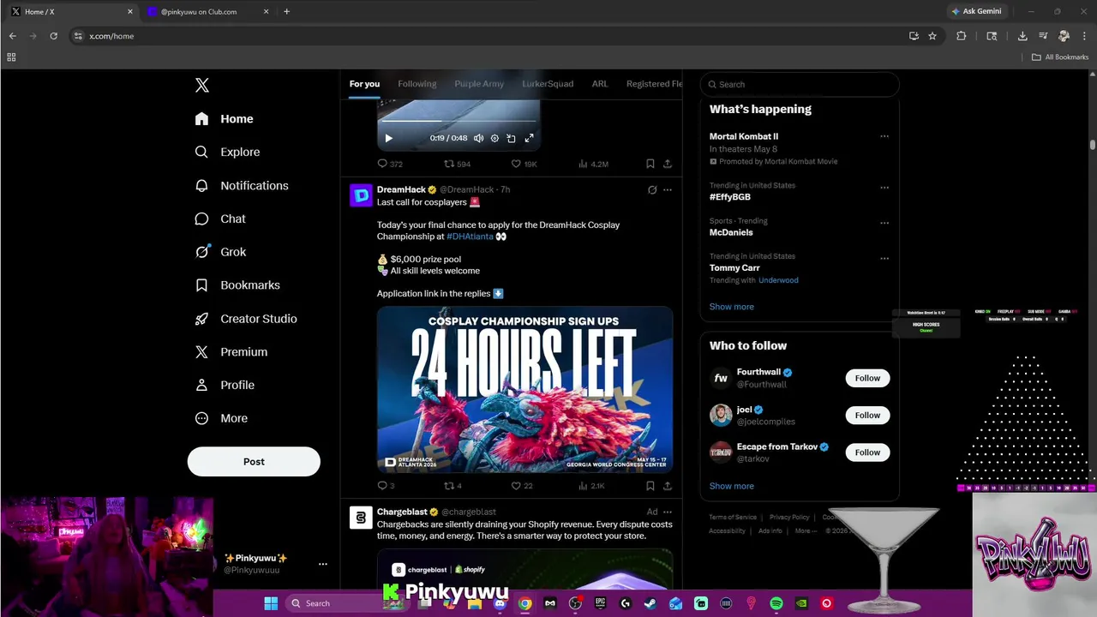
Task: Open account menu next to Pinkyuwu
Action: click(x=323, y=564)
